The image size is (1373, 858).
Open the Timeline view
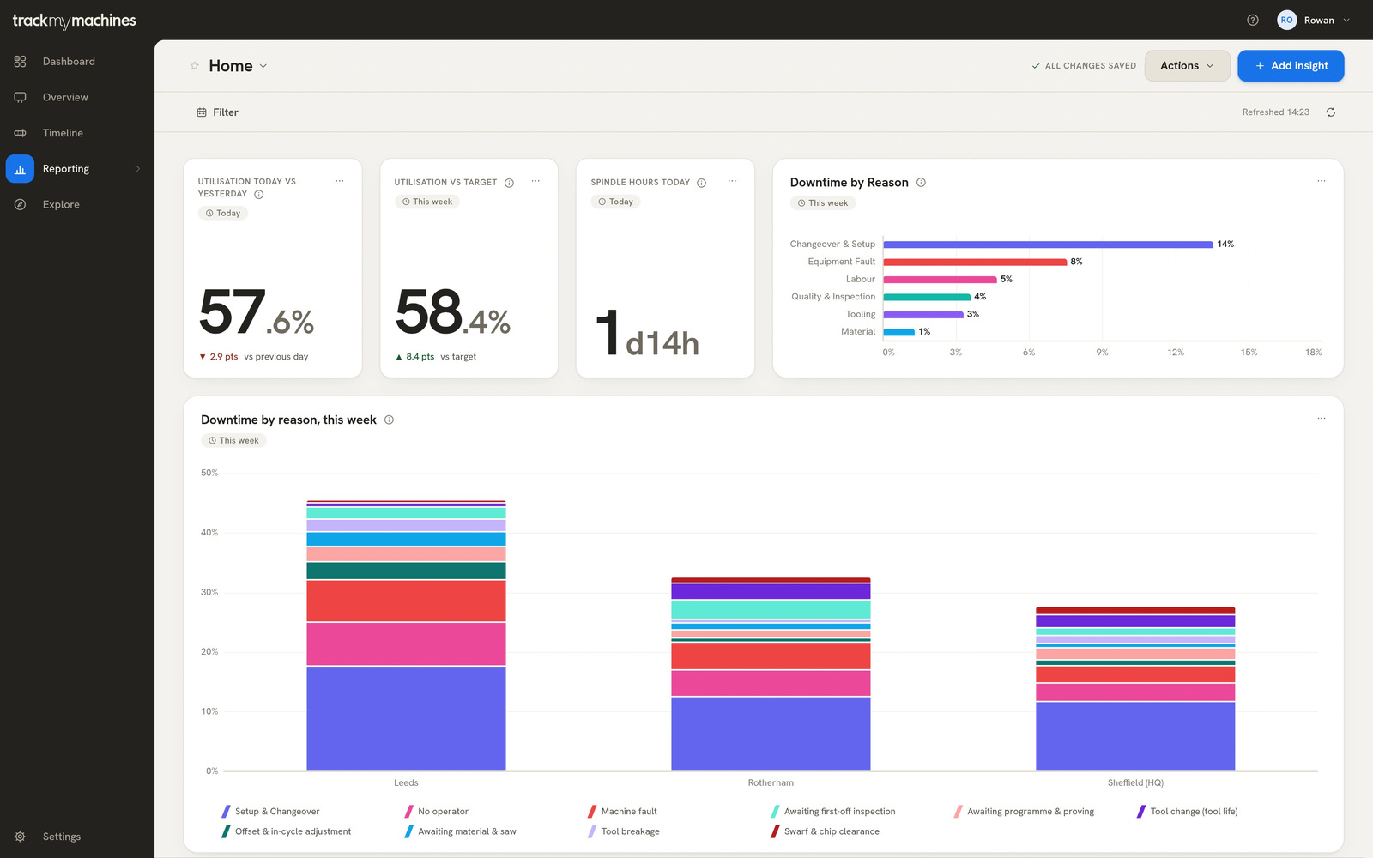click(77, 133)
